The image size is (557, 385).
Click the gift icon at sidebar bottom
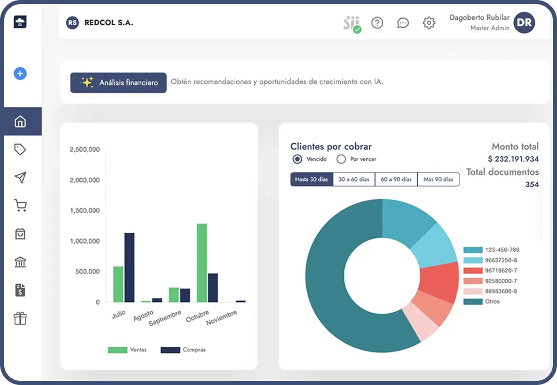[x=20, y=318]
